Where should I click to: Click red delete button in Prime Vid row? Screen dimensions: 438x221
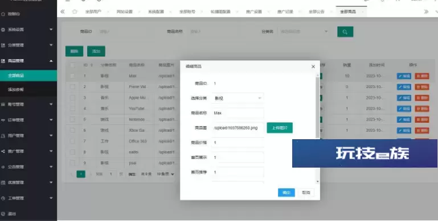[x=422, y=87]
